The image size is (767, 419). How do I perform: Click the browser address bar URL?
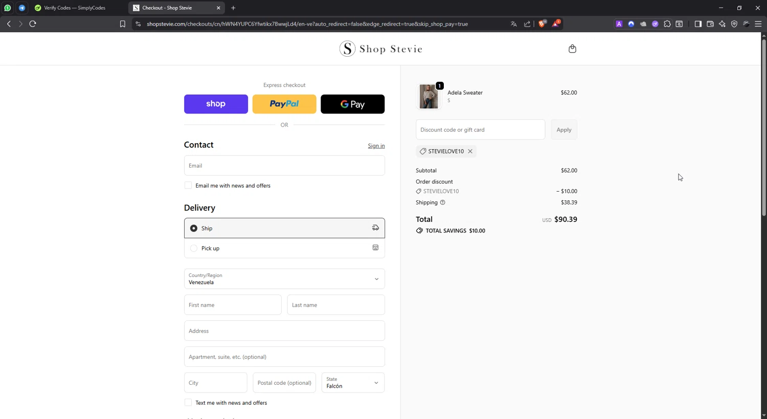[307, 24]
